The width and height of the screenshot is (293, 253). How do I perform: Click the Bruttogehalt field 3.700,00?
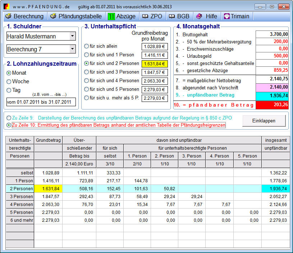click(x=272, y=34)
